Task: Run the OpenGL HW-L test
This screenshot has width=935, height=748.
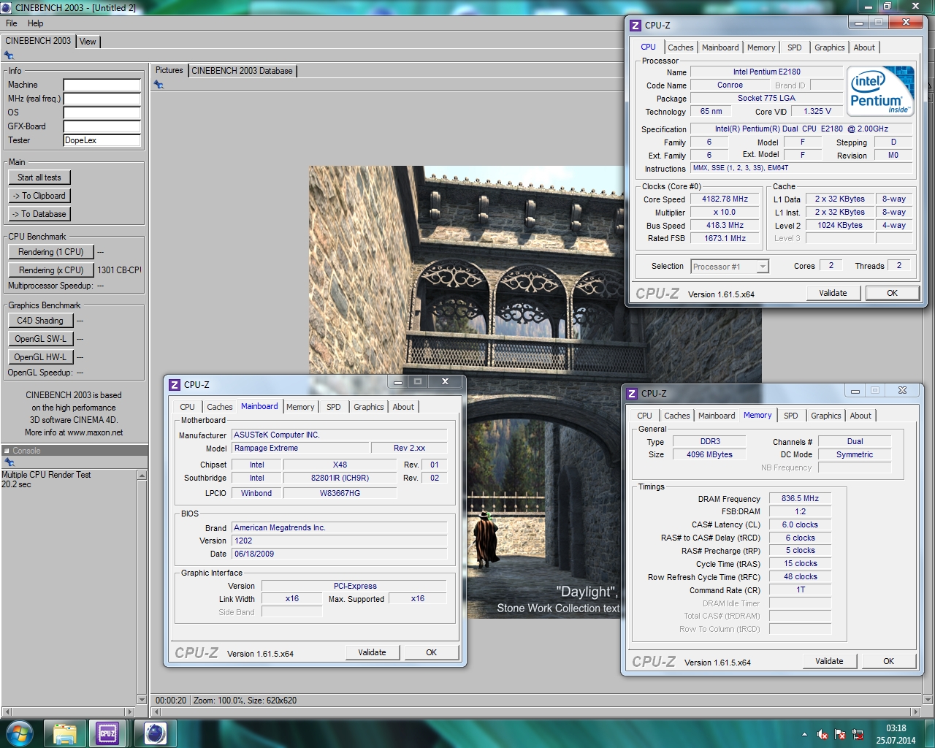Action: click(x=40, y=357)
